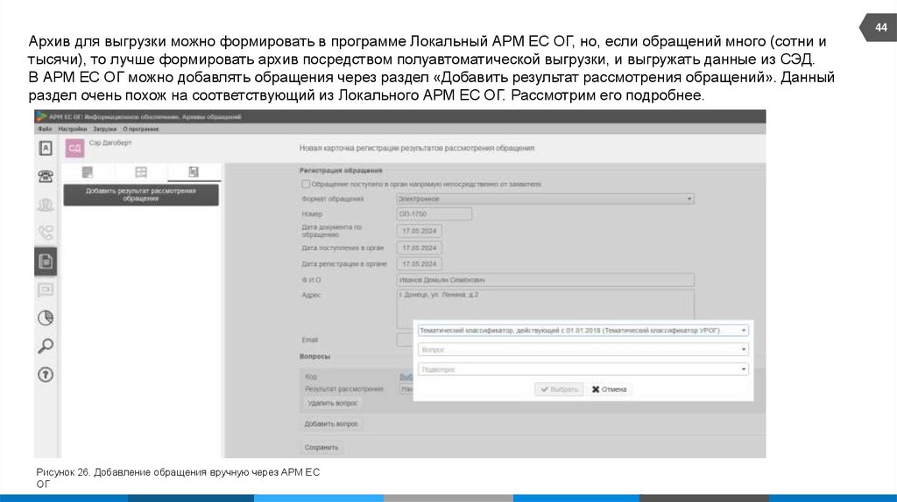Click the Отмена button in dialog
Screen dimensions: 897x502
pyautogui.click(x=610, y=389)
